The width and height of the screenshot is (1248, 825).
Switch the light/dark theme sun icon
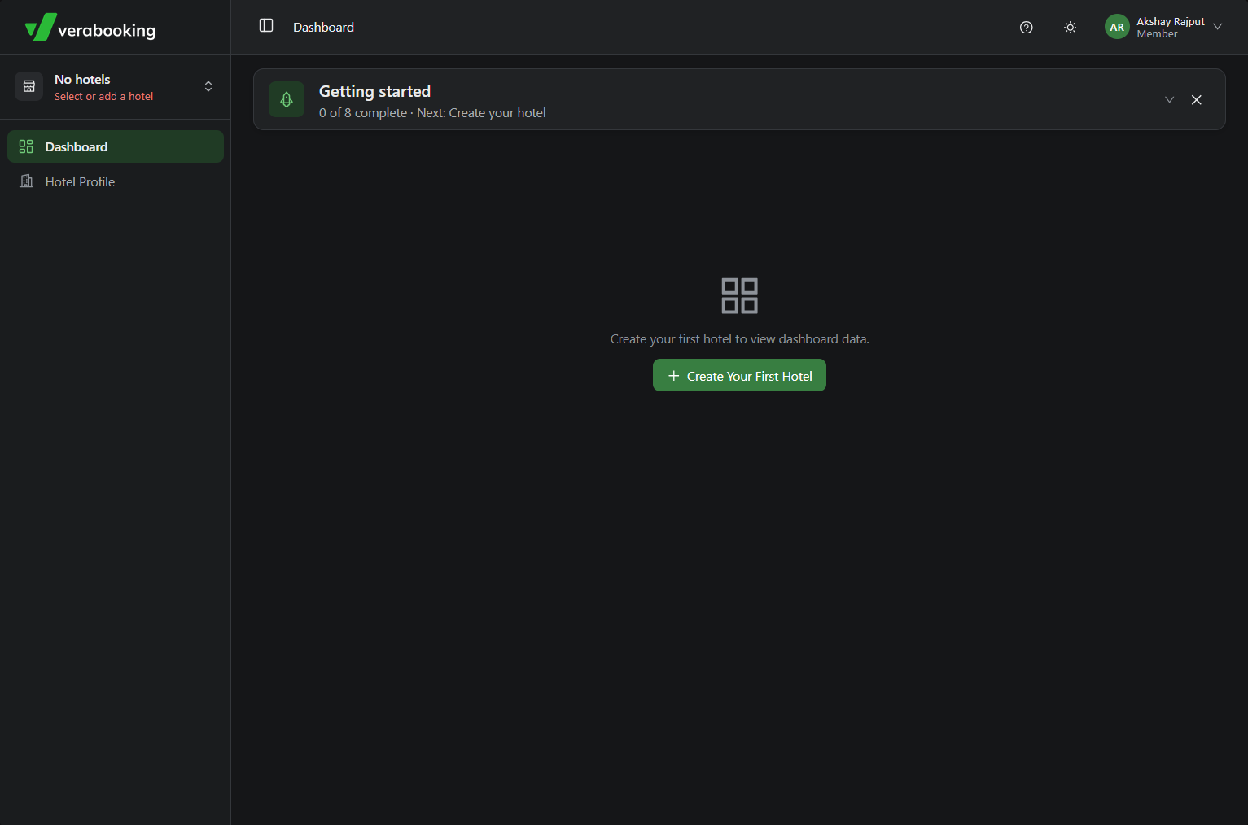click(1071, 28)
